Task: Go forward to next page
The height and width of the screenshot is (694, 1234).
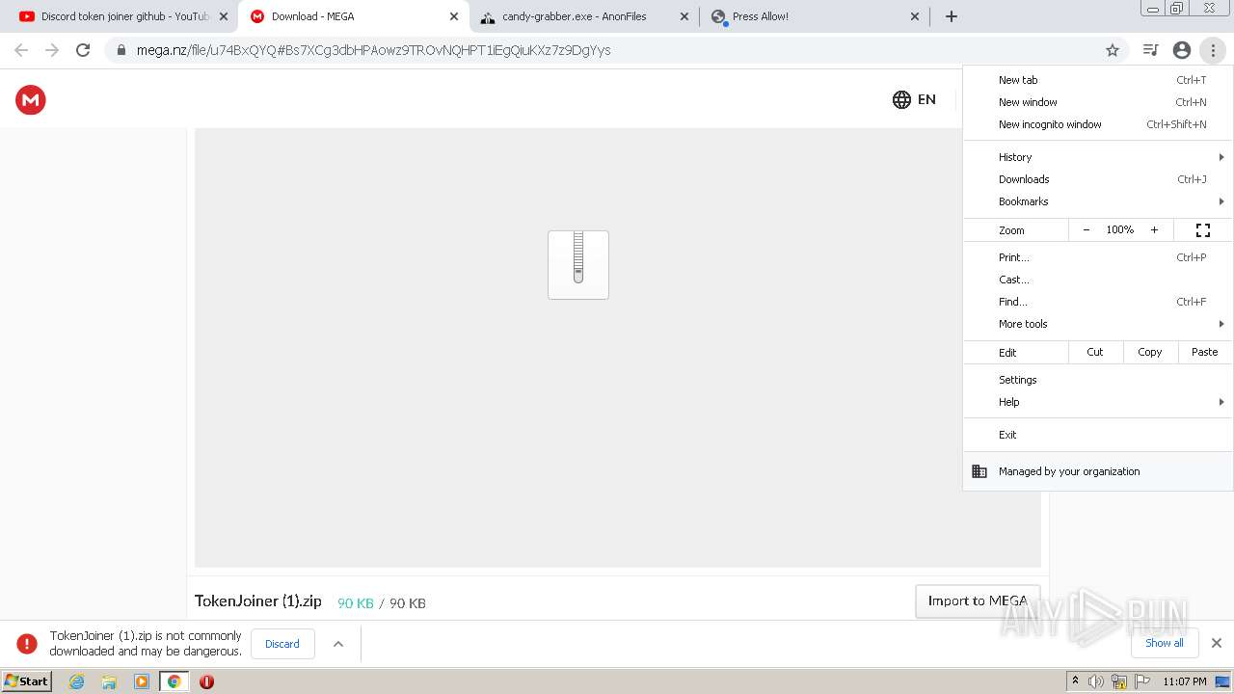Action: (x=52, y=50)
